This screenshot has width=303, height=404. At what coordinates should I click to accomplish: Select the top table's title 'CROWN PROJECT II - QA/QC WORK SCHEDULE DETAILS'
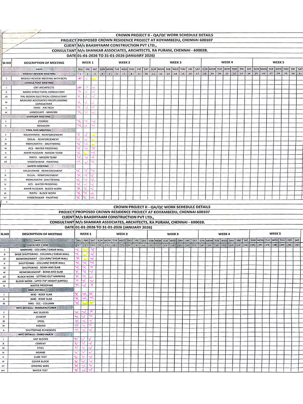[165, 35]
